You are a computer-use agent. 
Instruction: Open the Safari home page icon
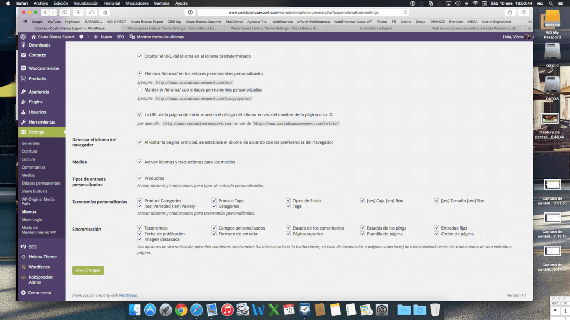[105, 12]
